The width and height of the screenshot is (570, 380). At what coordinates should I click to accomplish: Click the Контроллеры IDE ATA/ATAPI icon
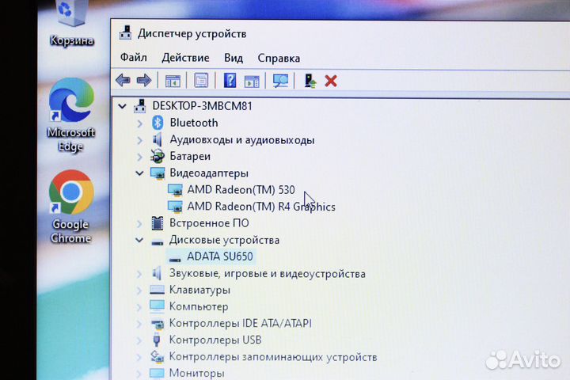[158, 323]
